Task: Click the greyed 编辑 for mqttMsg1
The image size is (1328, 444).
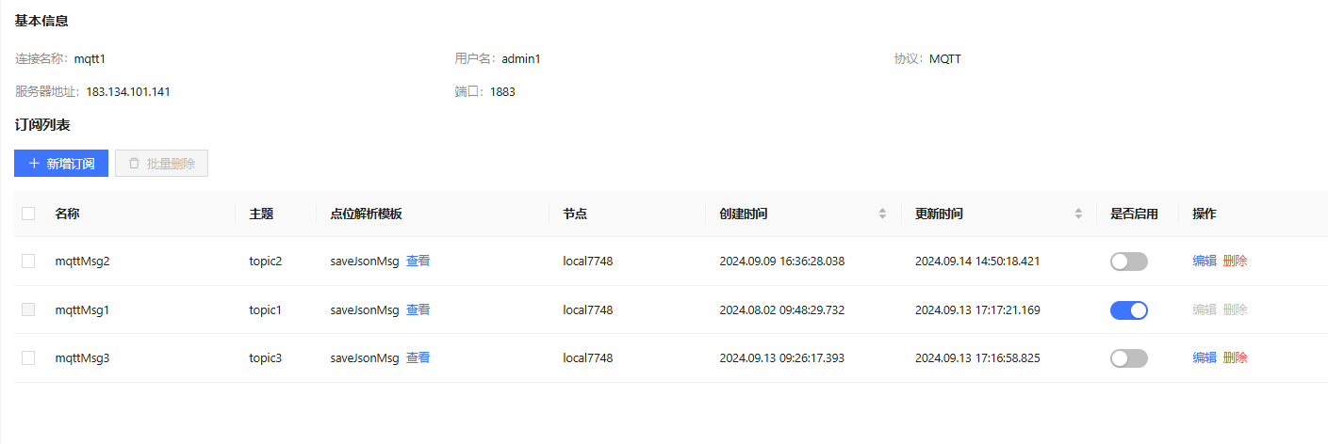Action: 1205,309
